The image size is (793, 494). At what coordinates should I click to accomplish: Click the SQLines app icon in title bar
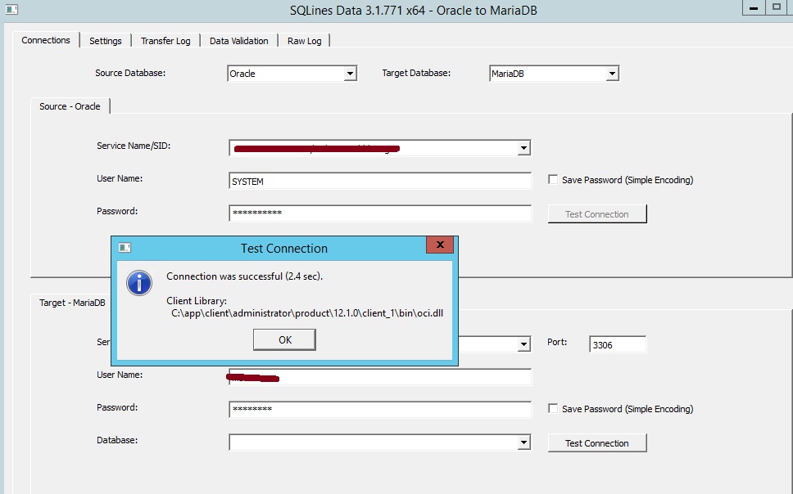point(10,9)
